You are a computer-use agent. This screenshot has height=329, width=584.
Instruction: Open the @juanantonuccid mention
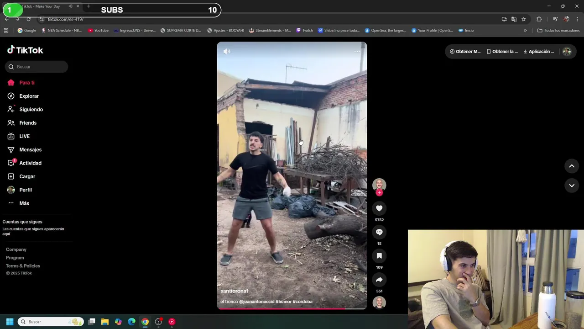coord(256,302)
